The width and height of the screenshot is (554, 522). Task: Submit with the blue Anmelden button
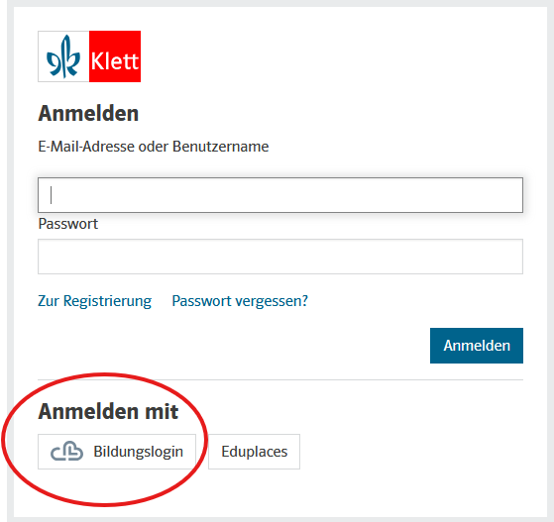[x=477, y=346]
